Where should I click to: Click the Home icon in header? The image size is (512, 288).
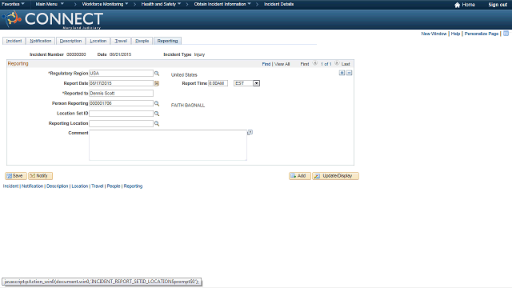tap(457, 5)
